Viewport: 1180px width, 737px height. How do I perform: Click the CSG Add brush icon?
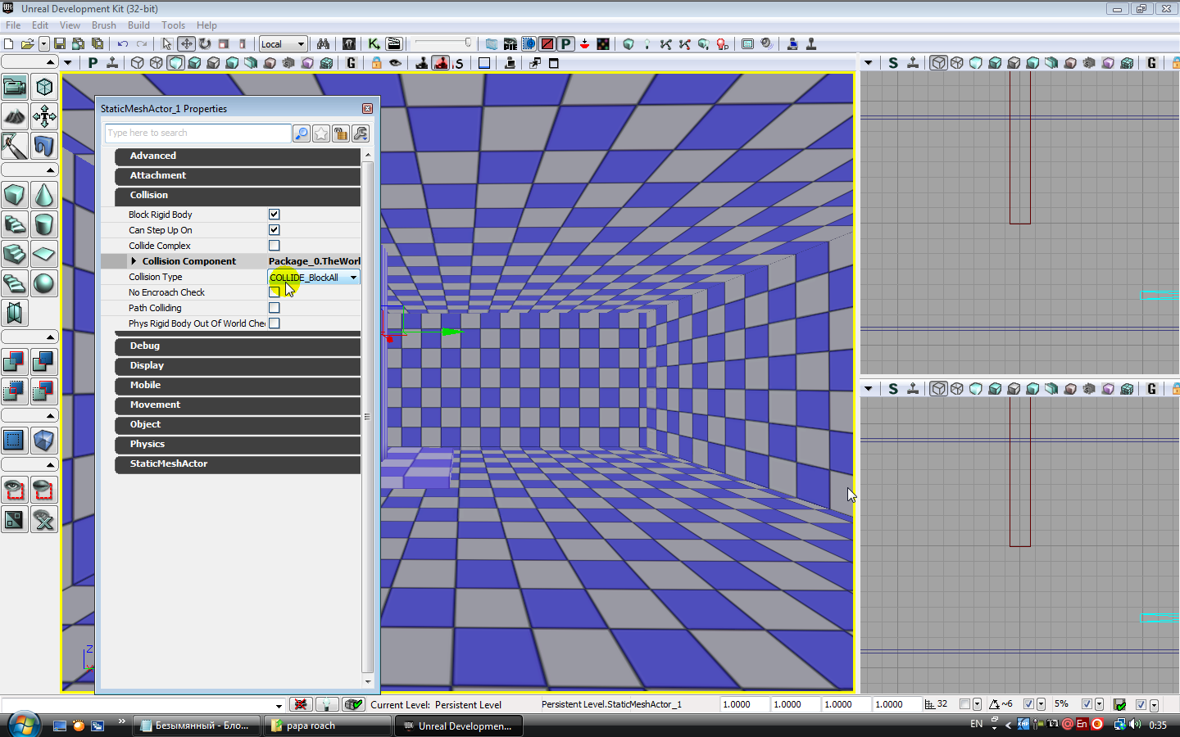point(14,361)
